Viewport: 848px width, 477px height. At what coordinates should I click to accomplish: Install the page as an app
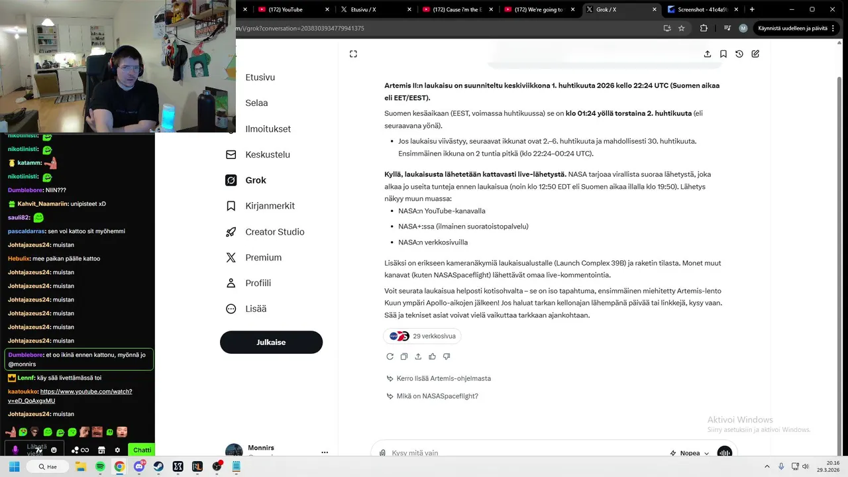(x=667, y=28)
